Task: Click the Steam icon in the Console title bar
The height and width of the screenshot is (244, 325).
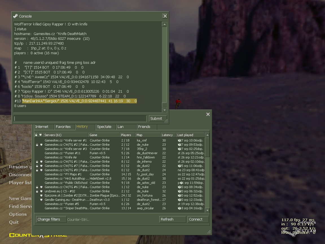Action: (x=16, y=16)
